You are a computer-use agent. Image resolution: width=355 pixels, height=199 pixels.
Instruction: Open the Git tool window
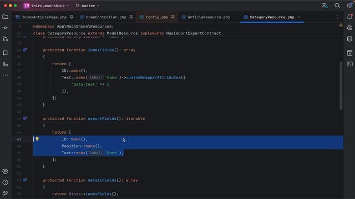pyautogui.click(x=5, y=193)
